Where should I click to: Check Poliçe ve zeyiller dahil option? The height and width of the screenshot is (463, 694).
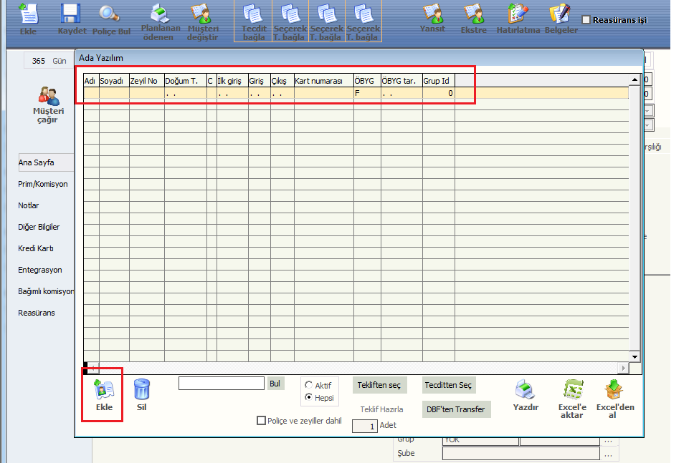coord(261,421)
